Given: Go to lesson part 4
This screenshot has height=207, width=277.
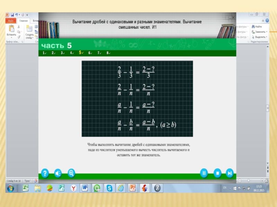Looking at the screenshot, I should coord(72,53).
